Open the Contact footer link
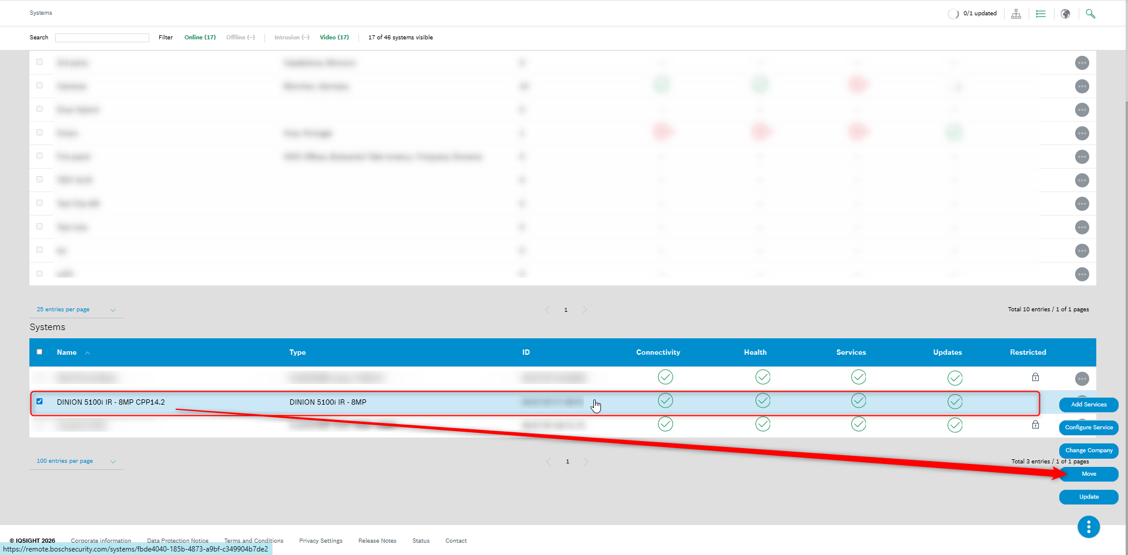 [456, 541]
